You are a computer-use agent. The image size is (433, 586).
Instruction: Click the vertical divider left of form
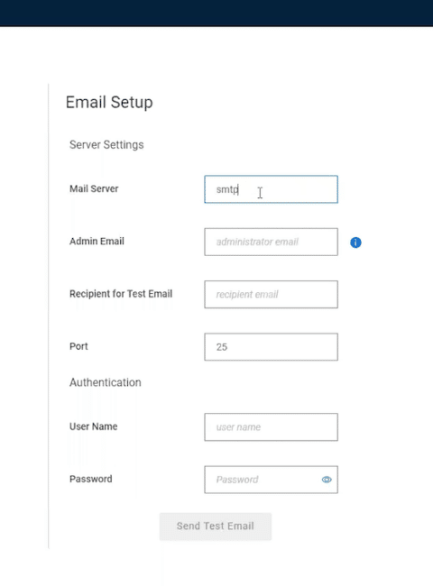[x=49, y=316]
